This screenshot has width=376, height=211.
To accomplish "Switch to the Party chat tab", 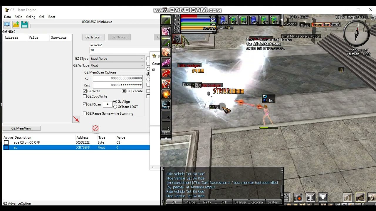I will click(207, 202).
